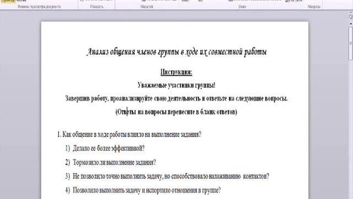Click option 'Тормозило ли выполнение задания?'
The width and height of the screenshot is (353, 199).
(110, 163)
